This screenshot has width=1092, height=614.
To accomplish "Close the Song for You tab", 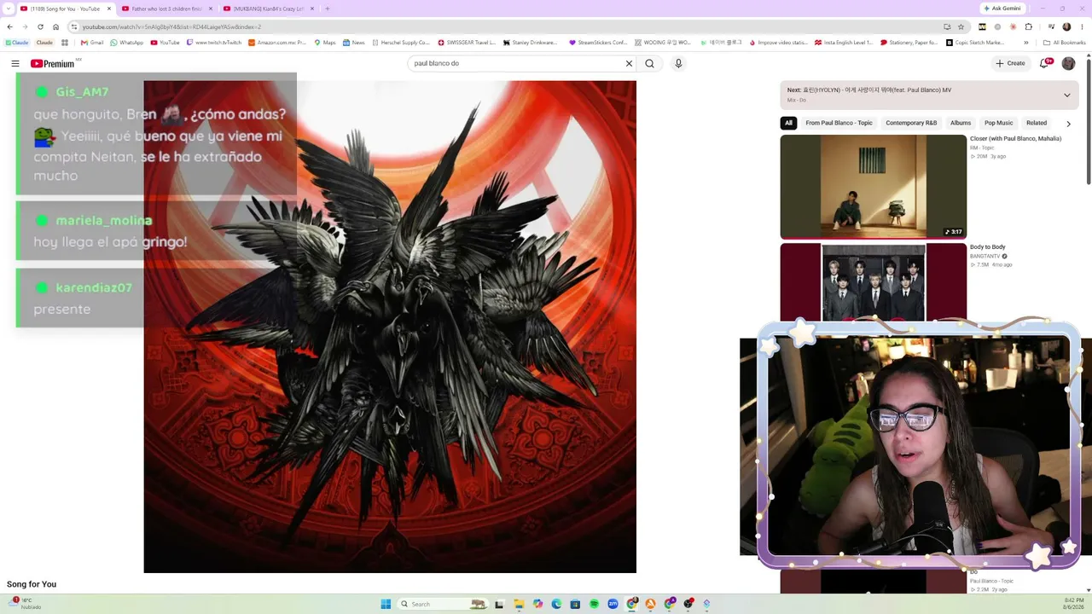I will tap(109, 9).
